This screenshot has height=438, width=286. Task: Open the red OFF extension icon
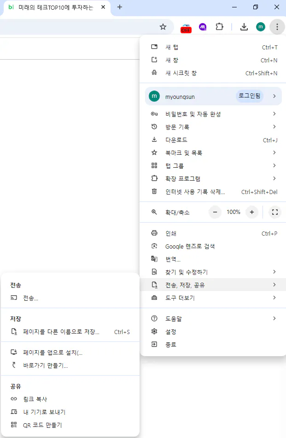(186, 28)
